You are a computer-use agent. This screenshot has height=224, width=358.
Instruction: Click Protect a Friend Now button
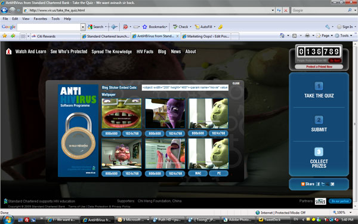319,67
